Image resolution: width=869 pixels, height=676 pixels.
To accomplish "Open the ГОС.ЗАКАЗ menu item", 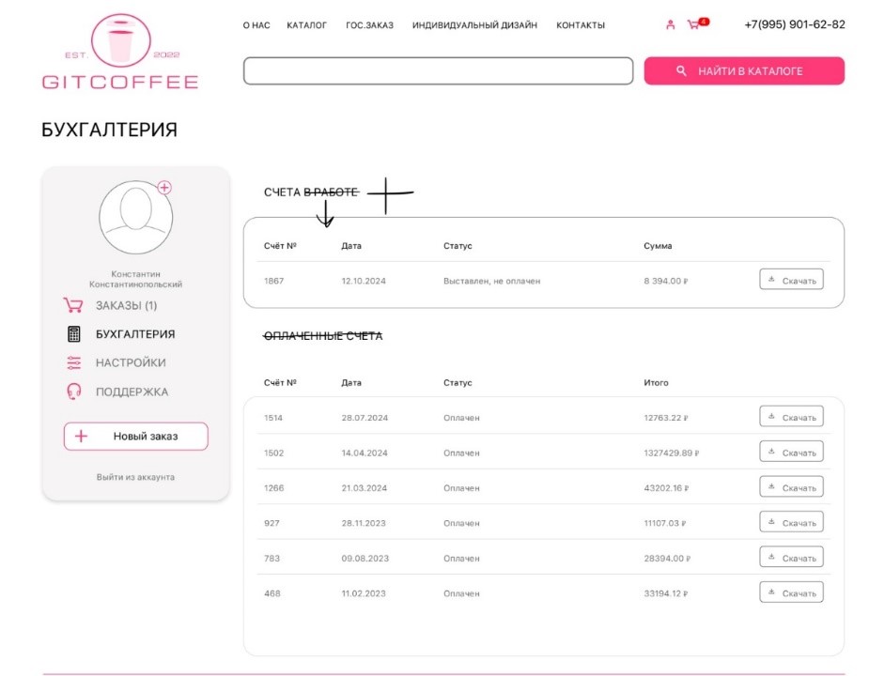I will coord(369,25).
